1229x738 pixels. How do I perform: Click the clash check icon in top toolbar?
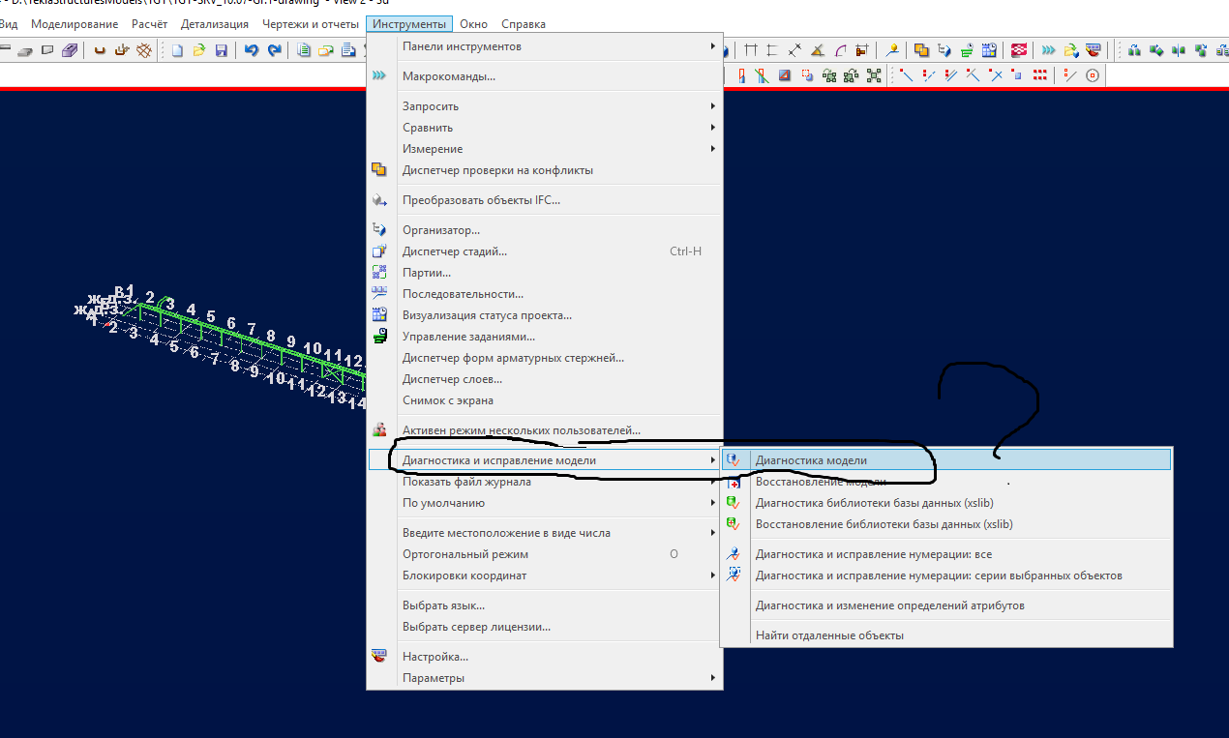[x=921, y=50]
